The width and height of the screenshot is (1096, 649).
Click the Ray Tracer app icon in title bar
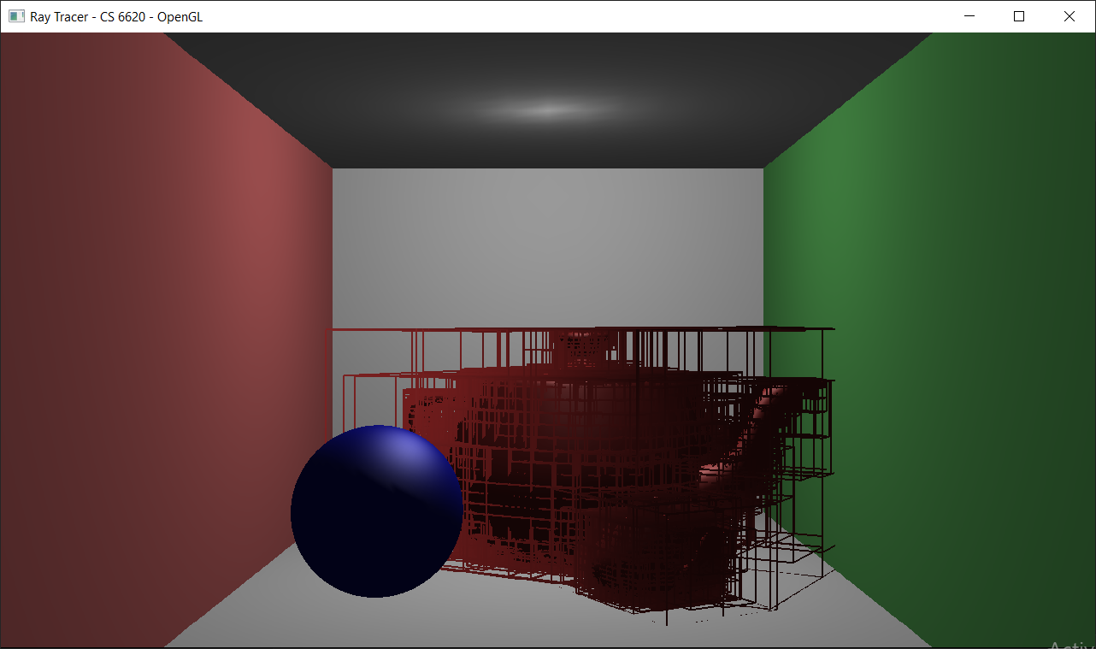[x=16, y=16]
